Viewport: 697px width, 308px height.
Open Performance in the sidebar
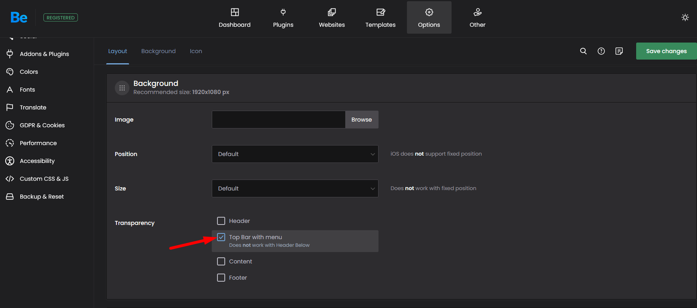(38, 143)
